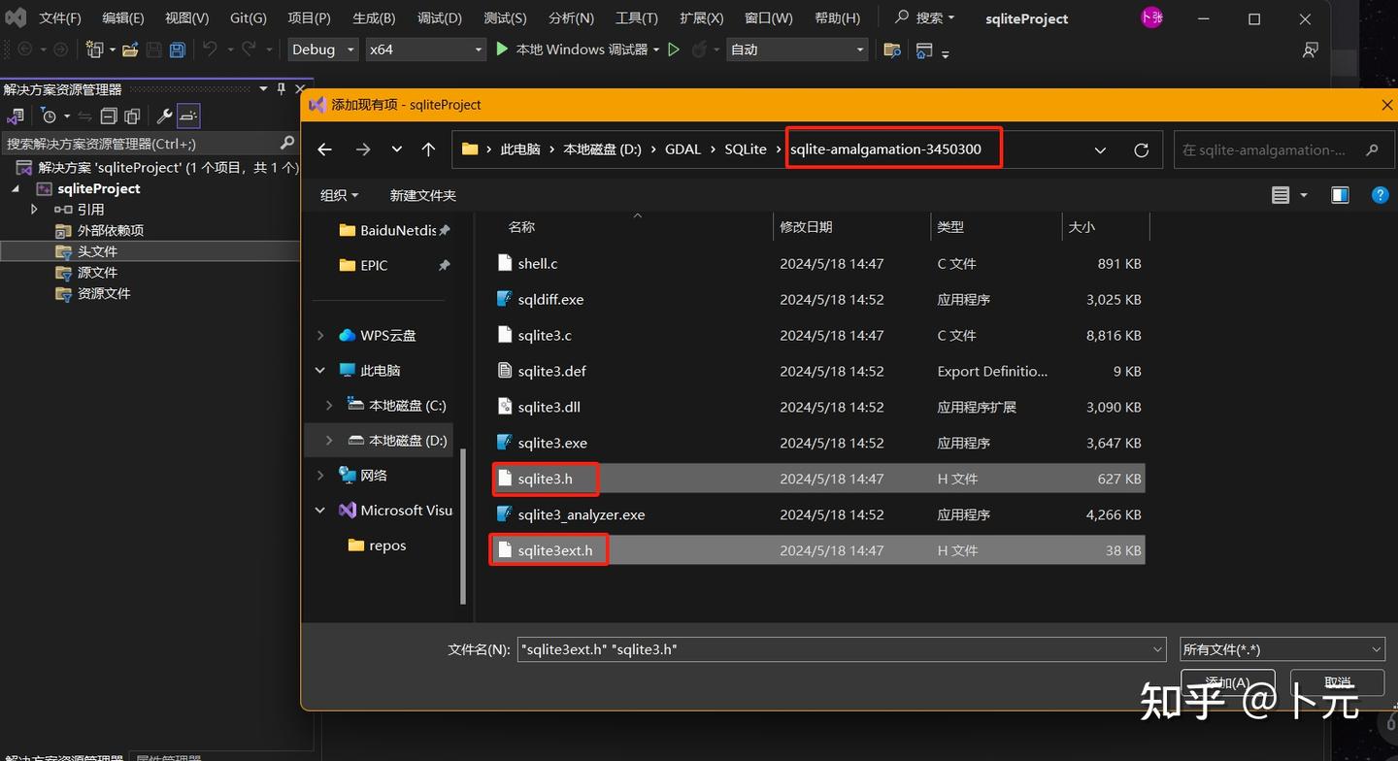This screenshot has height=761, width=1398.
Task: Open the 调试(D) menu
Action: coord(439,18)
